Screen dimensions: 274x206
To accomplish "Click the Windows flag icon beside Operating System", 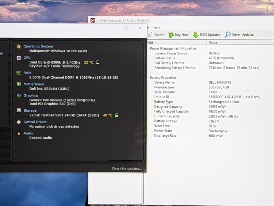I will [x=19, y=47].
